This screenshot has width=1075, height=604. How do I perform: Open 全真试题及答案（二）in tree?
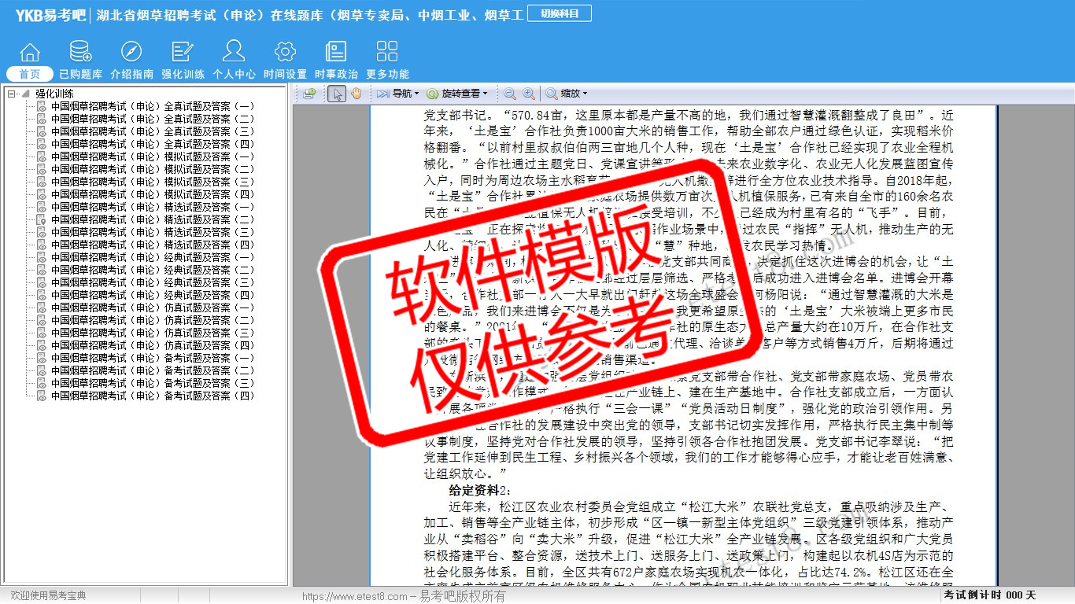click(x=153, y=119)
